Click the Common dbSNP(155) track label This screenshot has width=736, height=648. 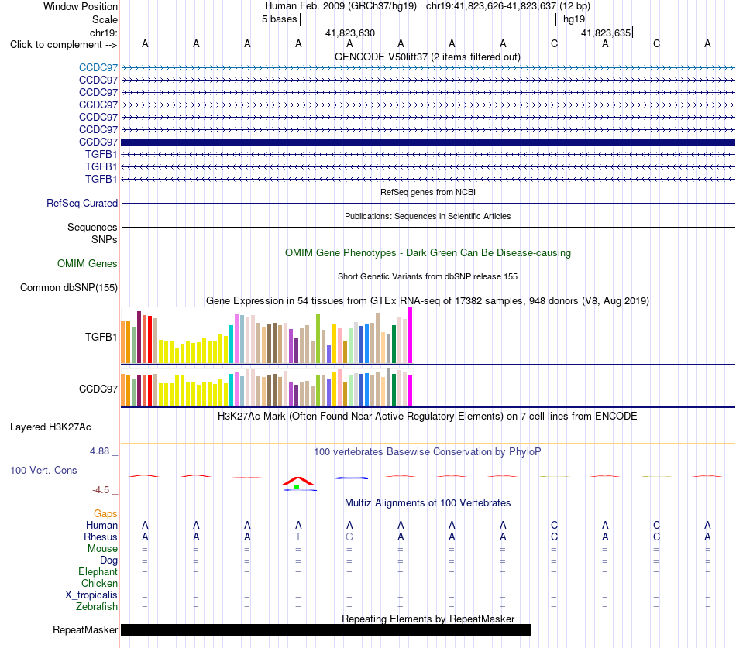(69, 288)
